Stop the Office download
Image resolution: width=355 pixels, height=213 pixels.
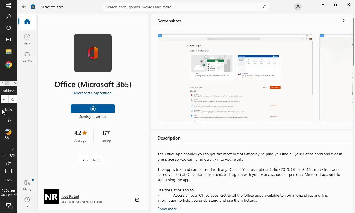coord(93,109)
